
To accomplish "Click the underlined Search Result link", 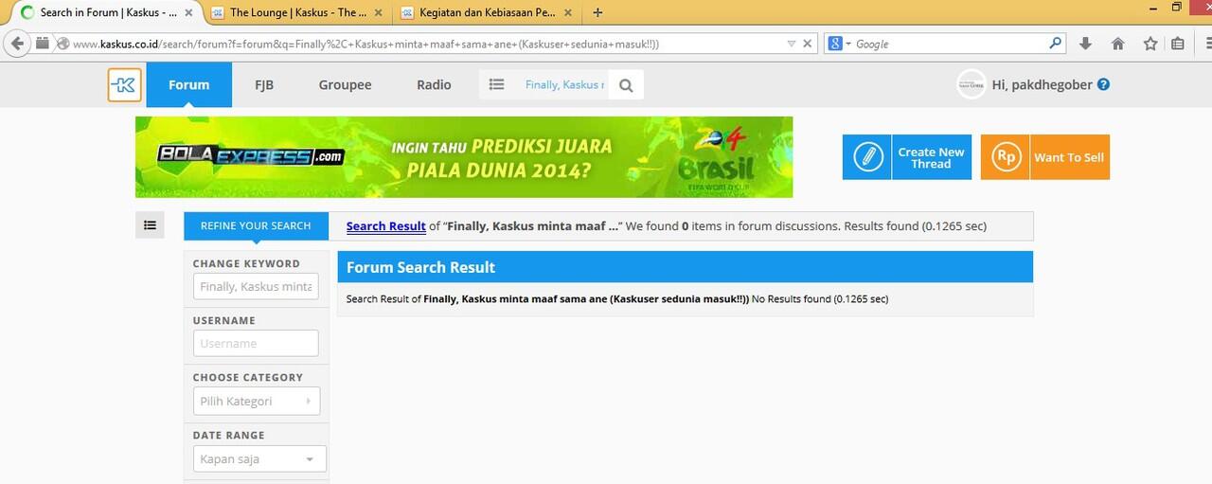I will [x=386, y=226].
